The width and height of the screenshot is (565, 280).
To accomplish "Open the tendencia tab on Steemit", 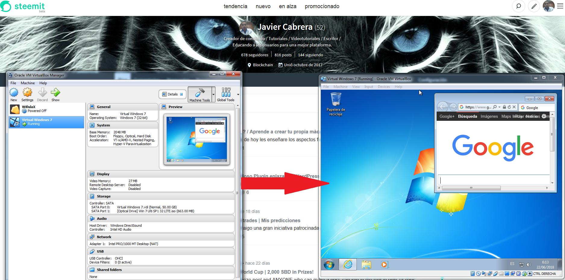I will click(235, 6).
